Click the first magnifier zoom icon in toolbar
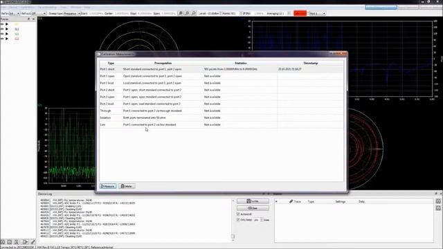The image size is (443, 249). tap(180, 13)
